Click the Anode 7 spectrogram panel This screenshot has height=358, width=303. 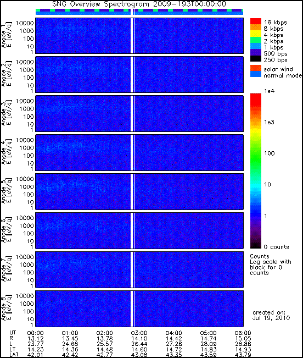139,269
